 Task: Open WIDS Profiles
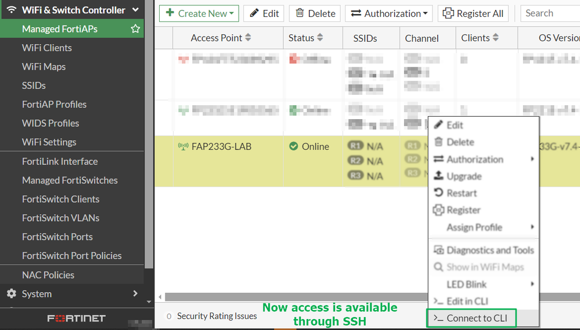51,123
